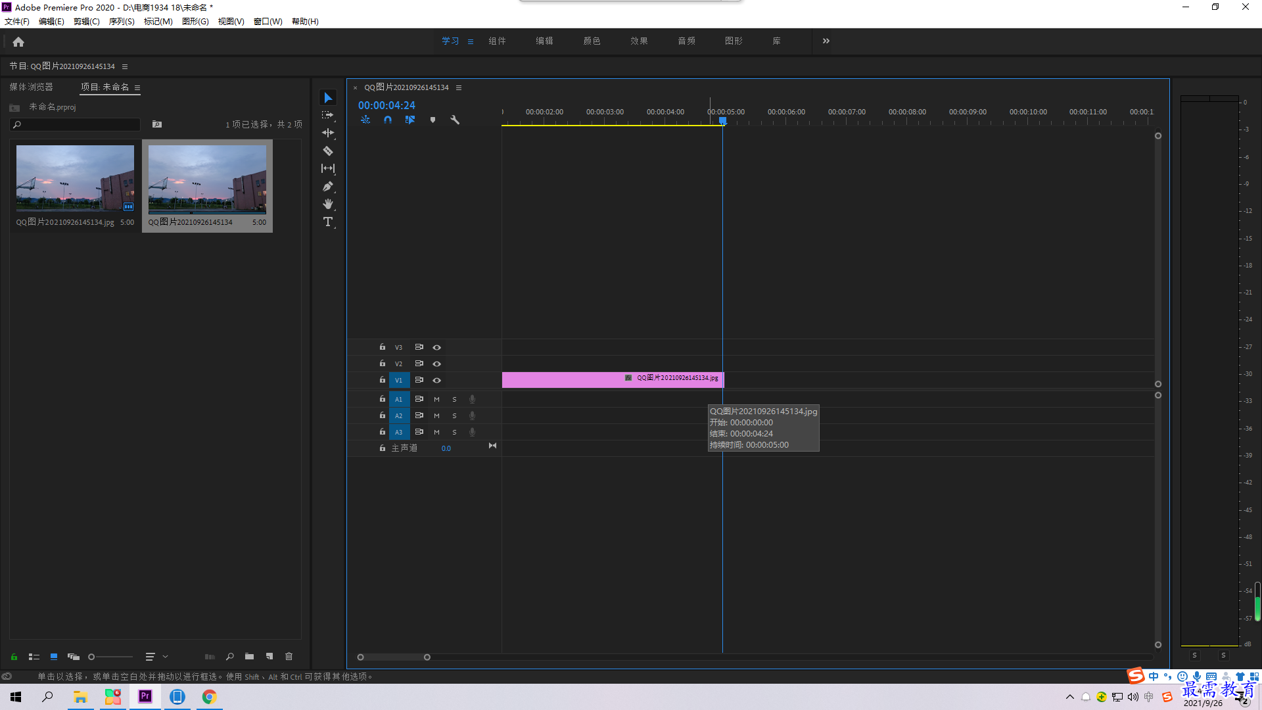Viewport: 1262px width, 710px height.
Task: Open the 剪辑(C) menu
Action: click(86, 22)
